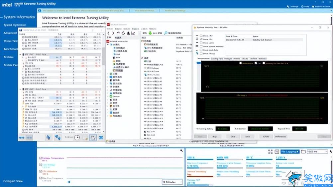Click the AIDA64 up-level arrow icon
The height and width of the screenshot is (187, 333).
click(x=118, y=33)
